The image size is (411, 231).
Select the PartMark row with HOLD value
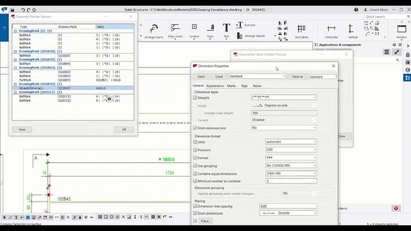click(73, 80)
